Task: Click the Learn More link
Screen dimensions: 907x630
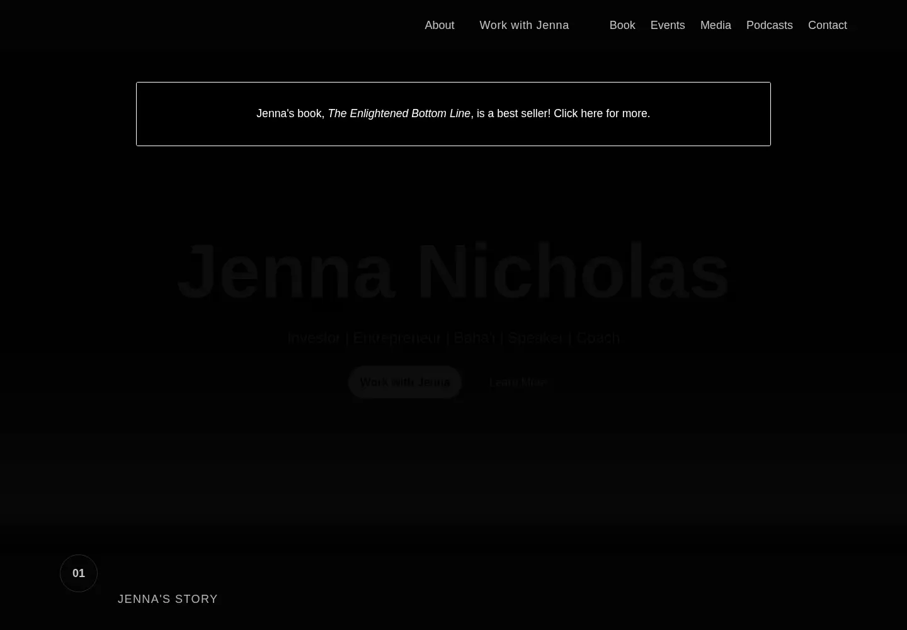Action: 518,382
